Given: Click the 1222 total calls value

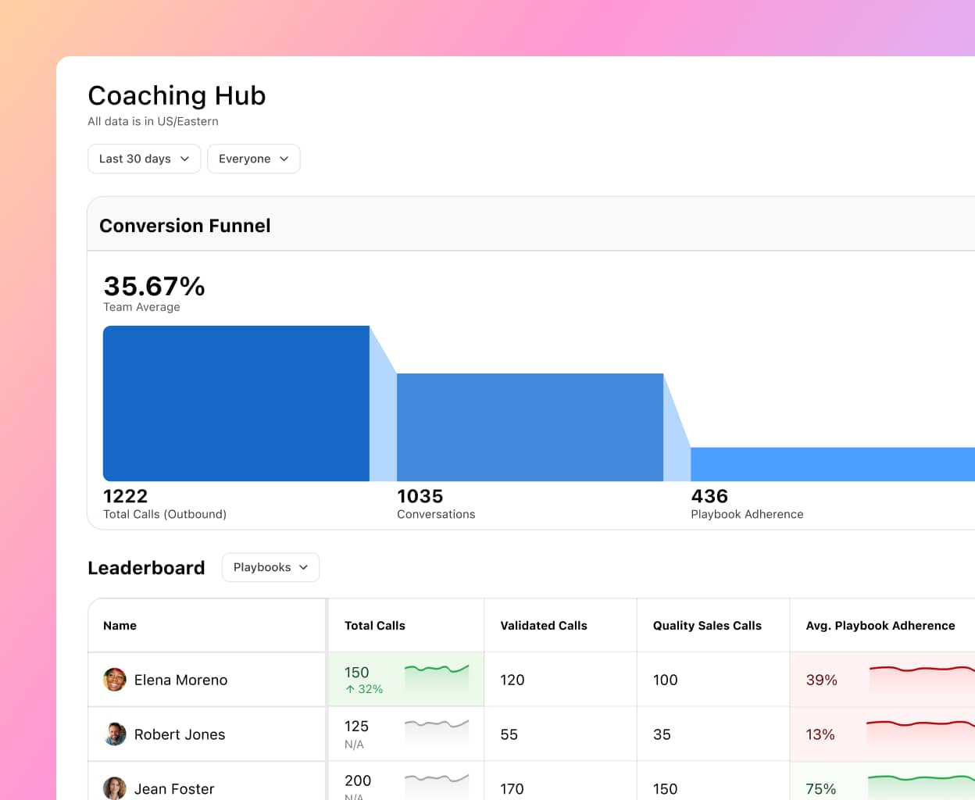Looking at the screenshot, I should coord(125,496).
